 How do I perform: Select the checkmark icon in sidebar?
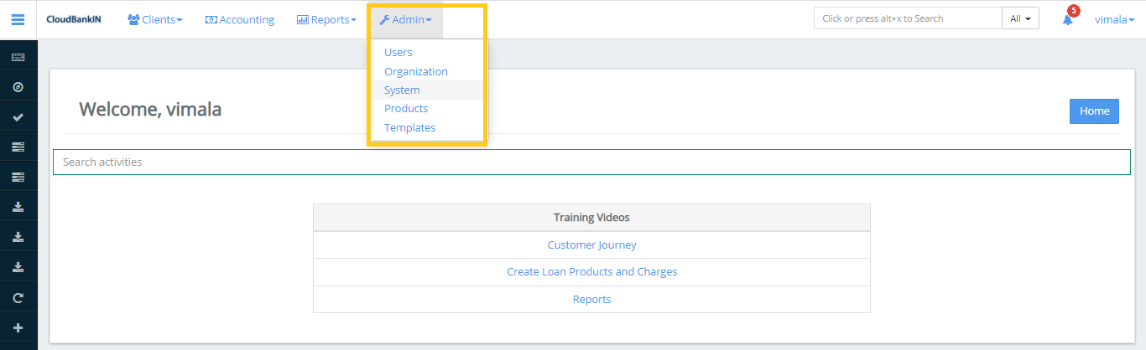[18, 117]
